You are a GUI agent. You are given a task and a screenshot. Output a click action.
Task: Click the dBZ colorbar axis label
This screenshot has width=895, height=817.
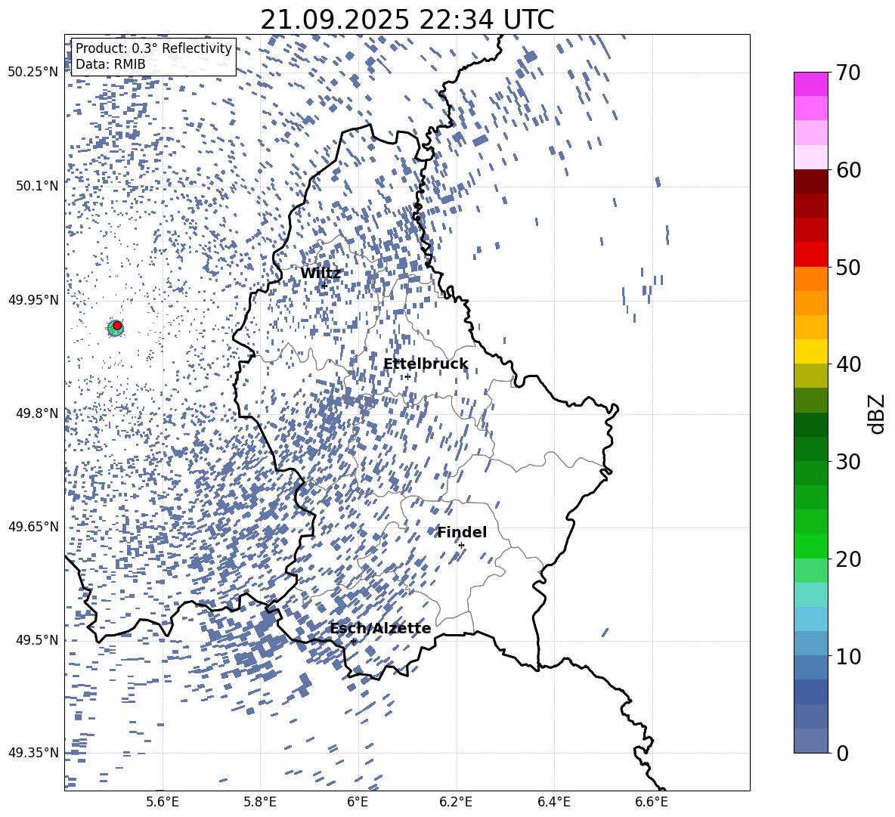pos(877,413)
